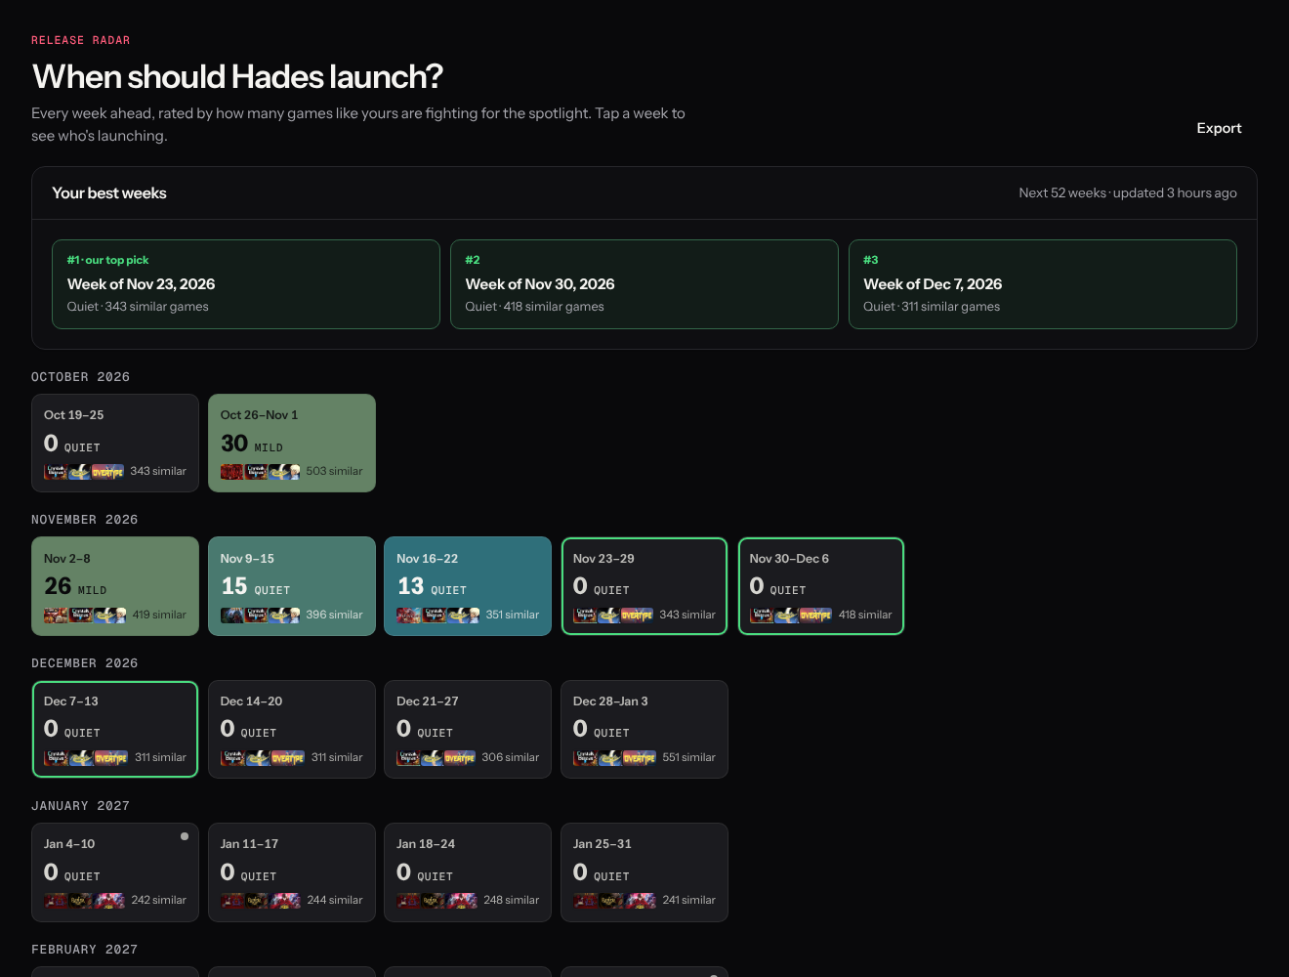Click the Overtype thumbnail in Nov 23–29 card
The width and height of the screenshot is (1289, 977).
click(637, 615)
